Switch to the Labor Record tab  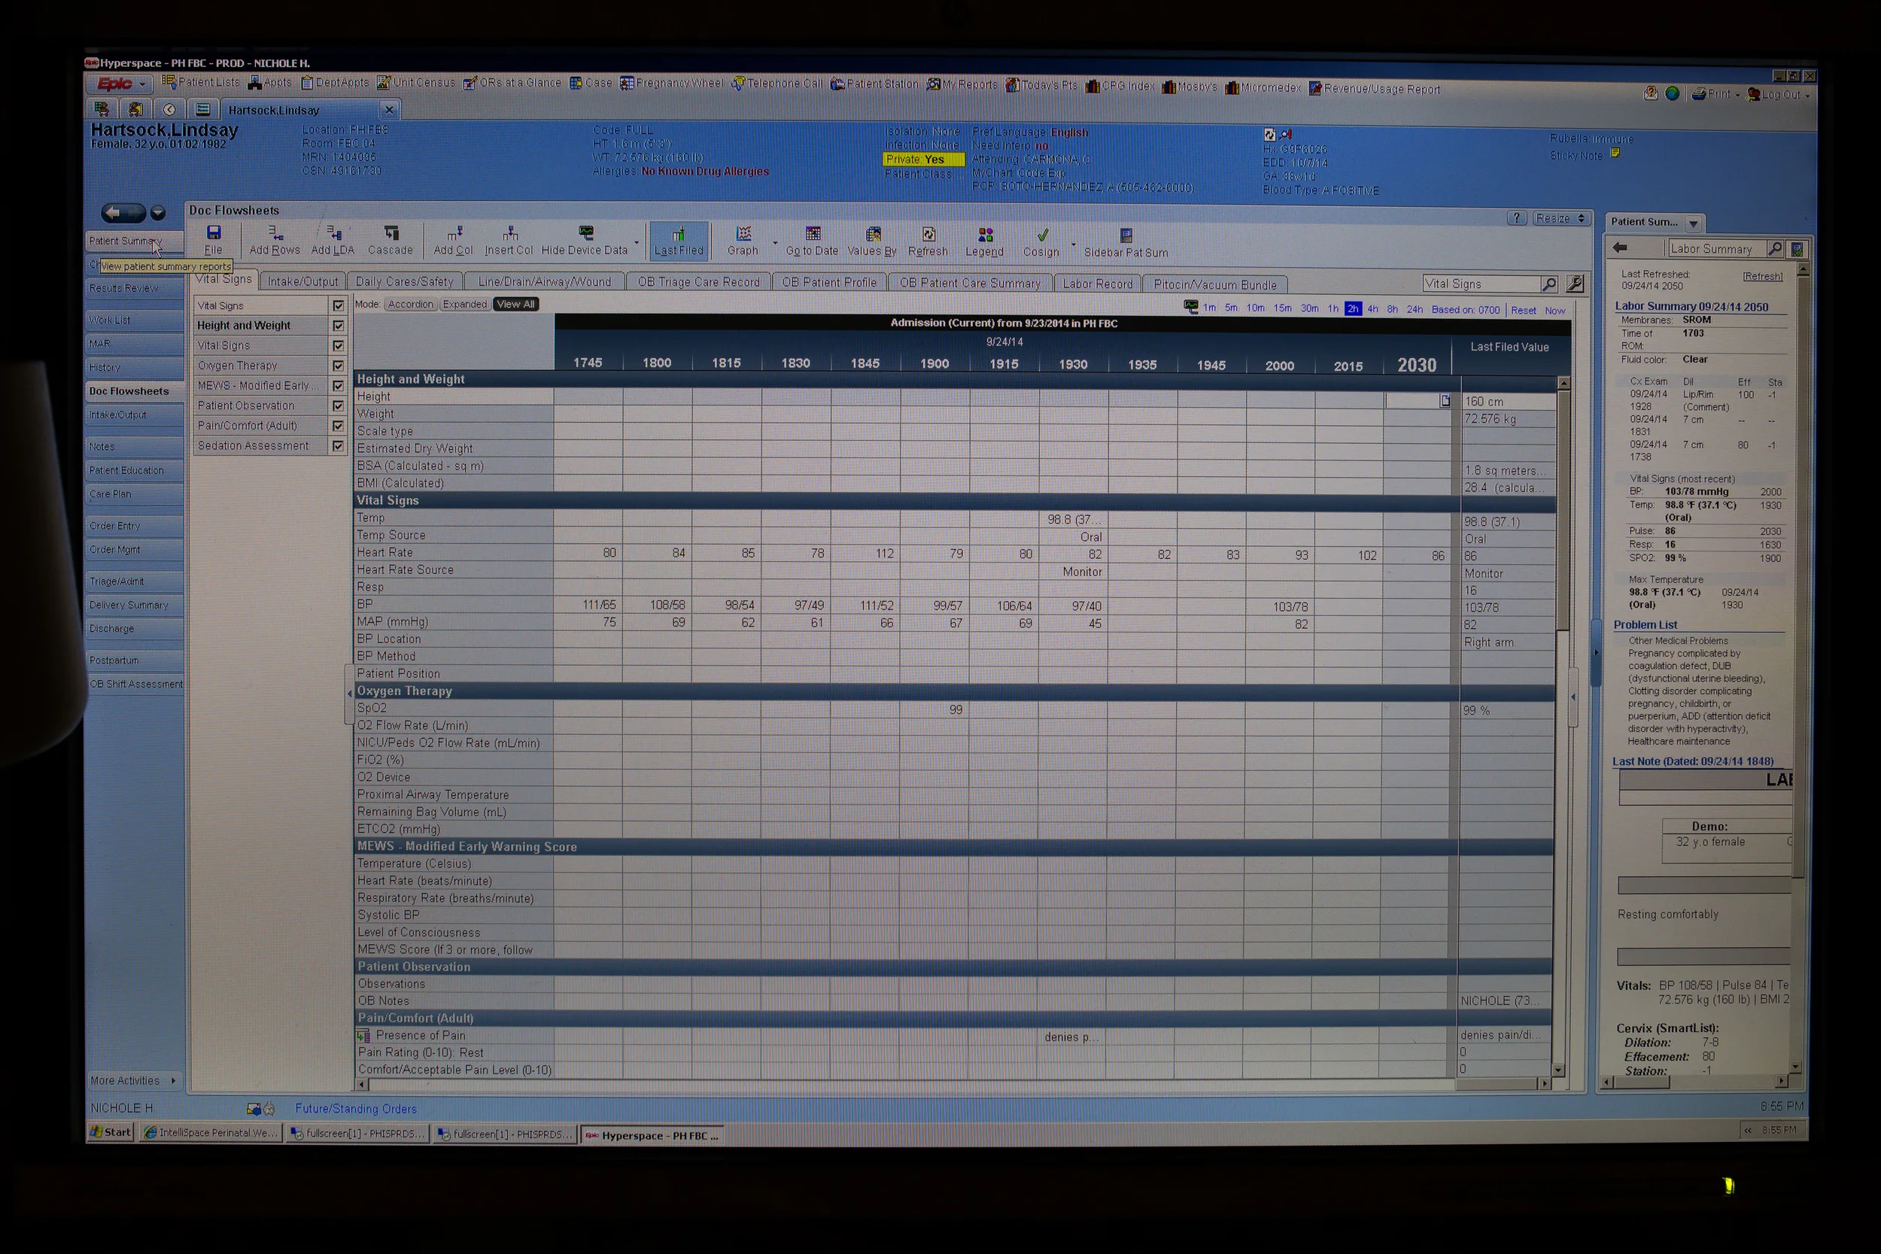coord(1097,284)
